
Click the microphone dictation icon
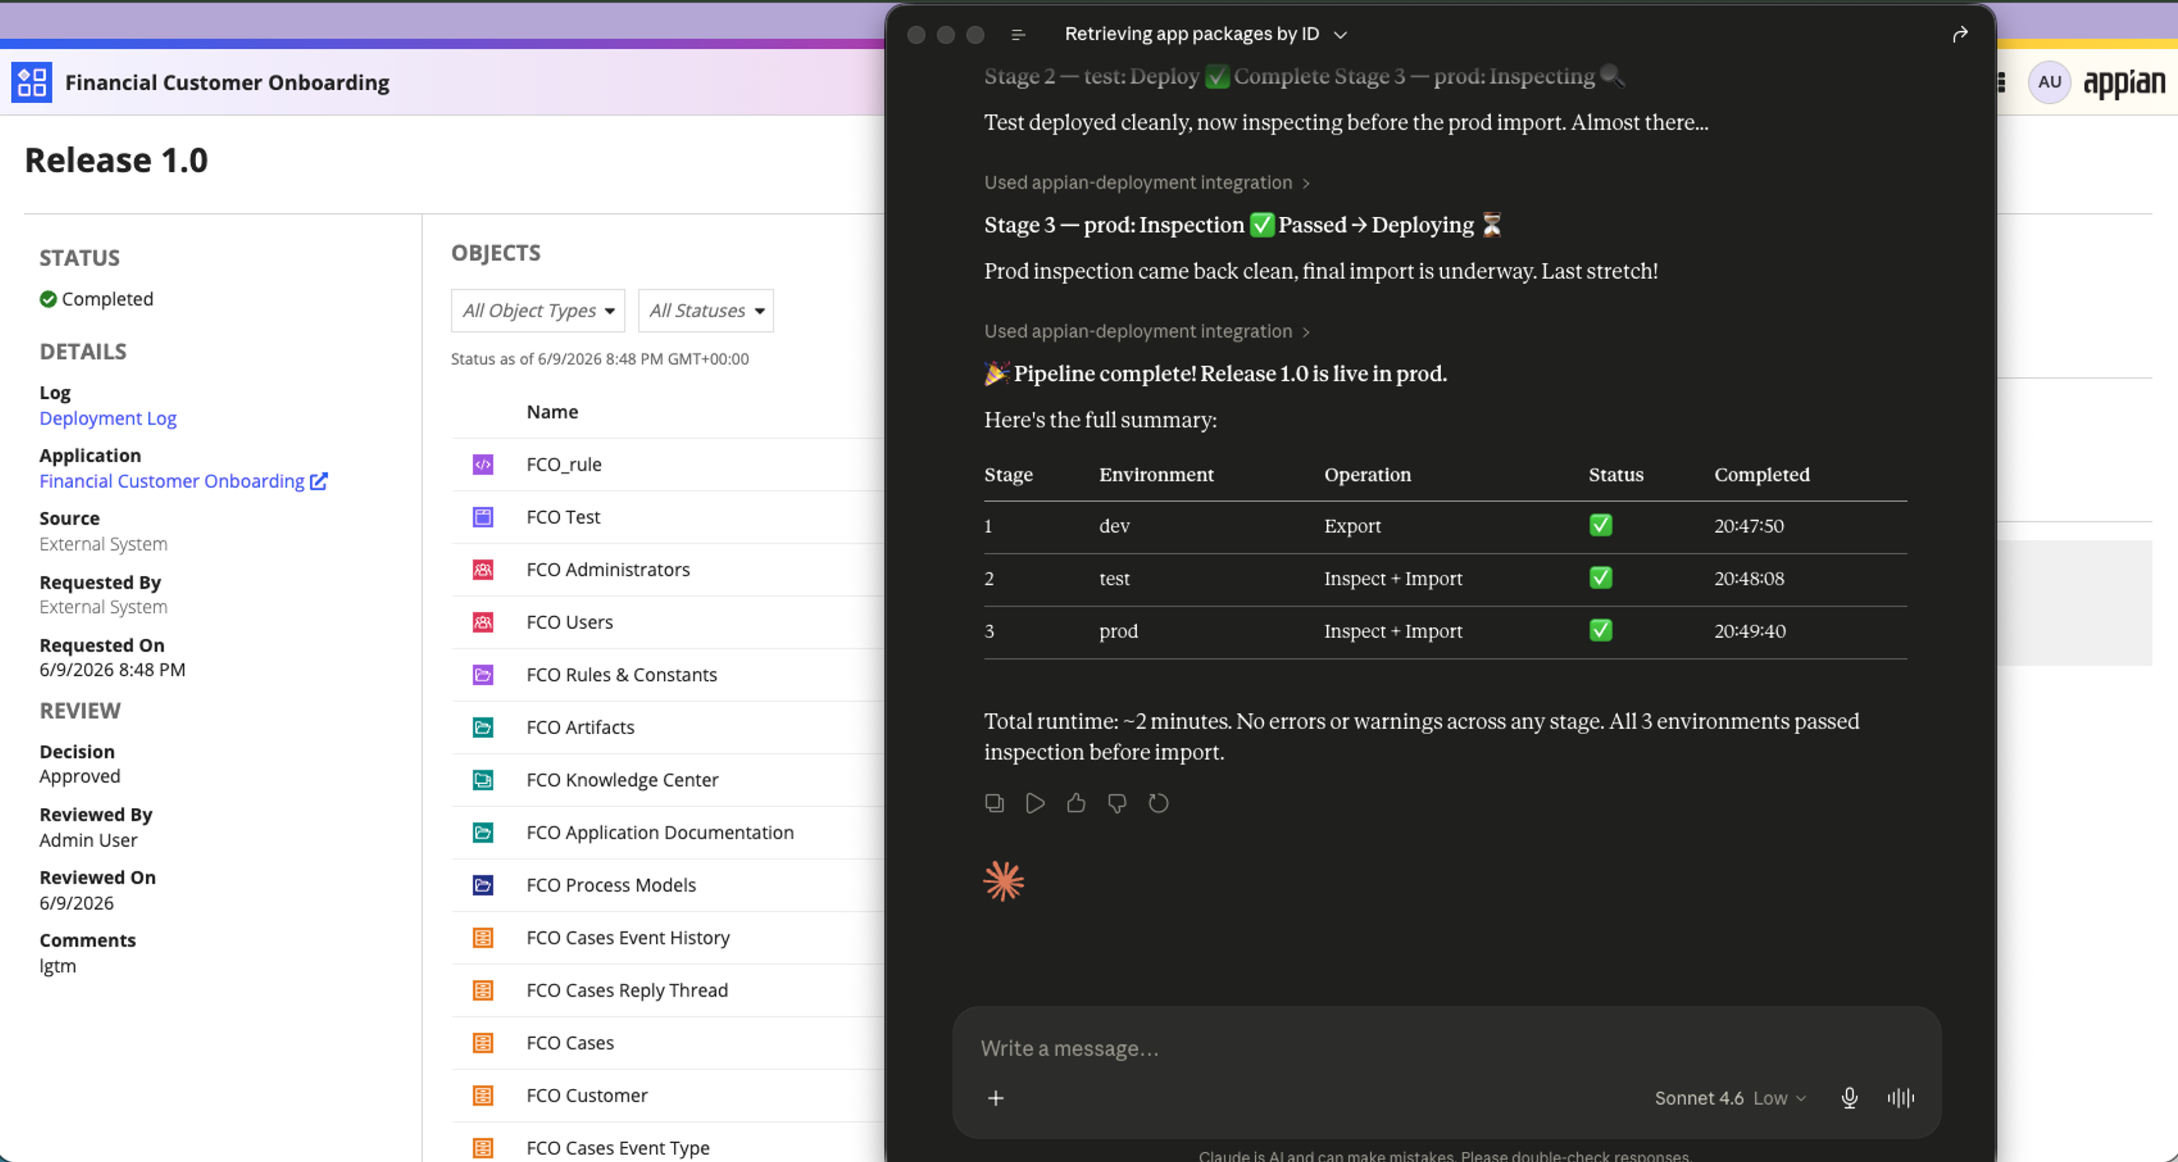(1849, 1098)
